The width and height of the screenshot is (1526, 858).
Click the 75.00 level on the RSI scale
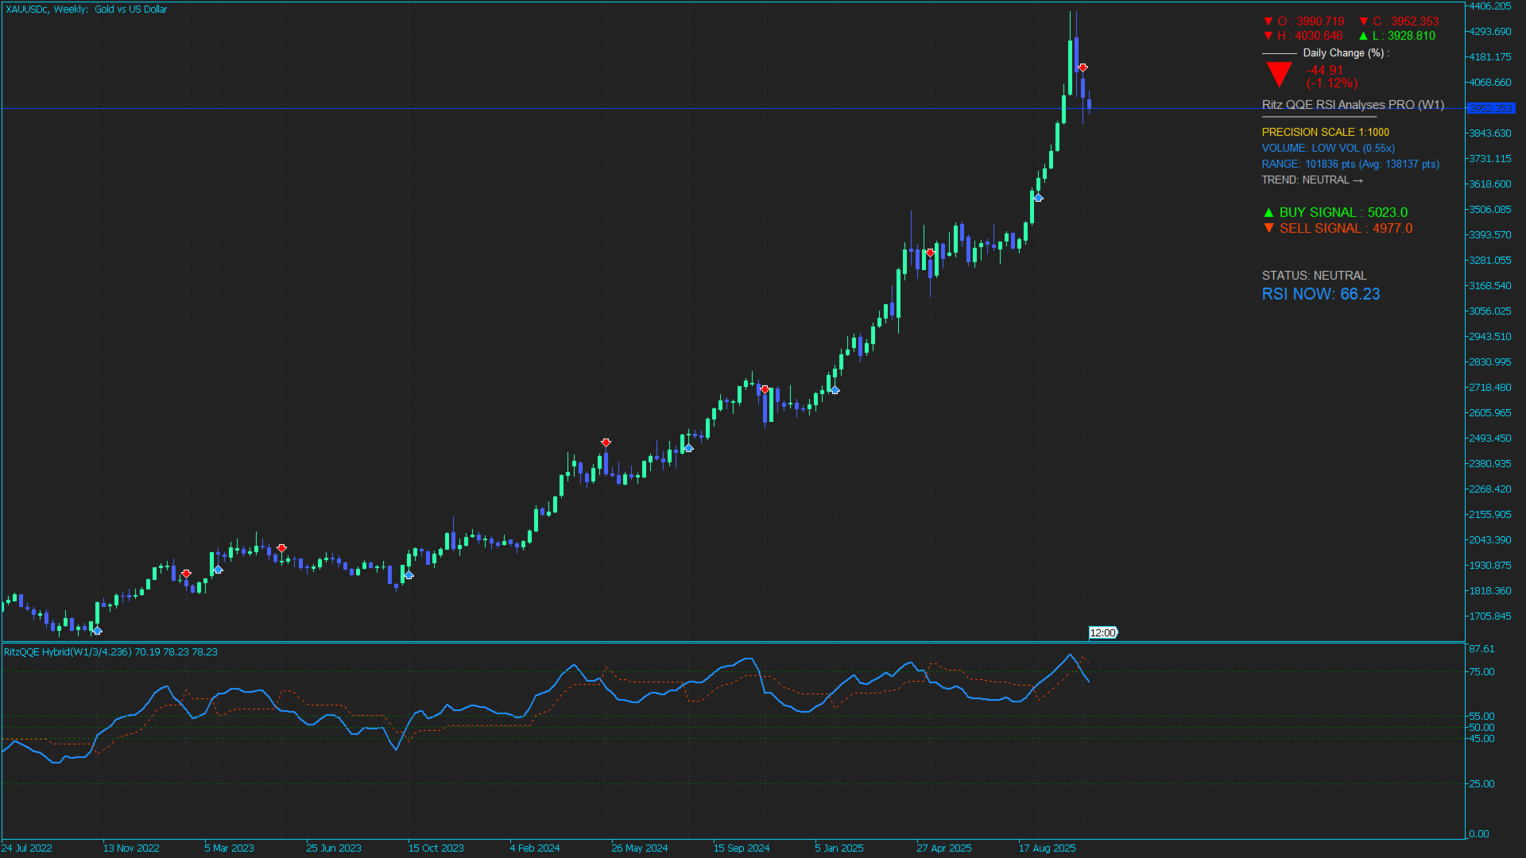(x=1481, y=672)
